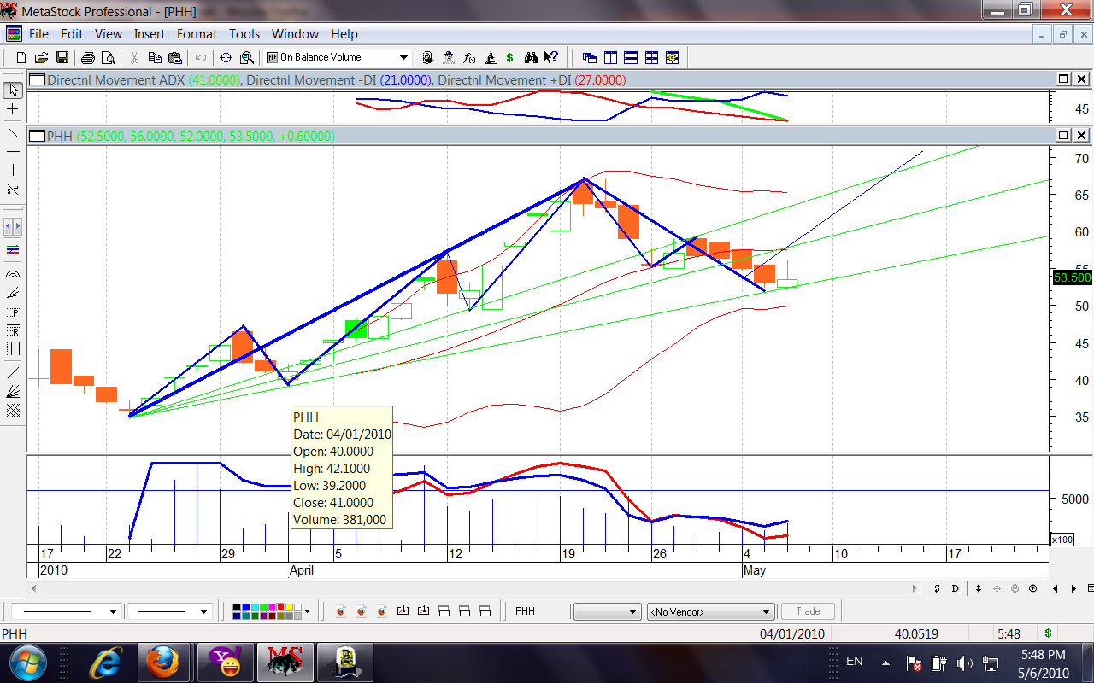Open the Insert menu
Image resolution: width=1094 pixels, height=683 pixels.
click(150, 34)
